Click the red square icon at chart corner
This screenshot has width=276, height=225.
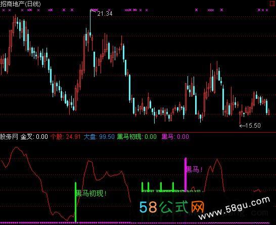(272, 4)
